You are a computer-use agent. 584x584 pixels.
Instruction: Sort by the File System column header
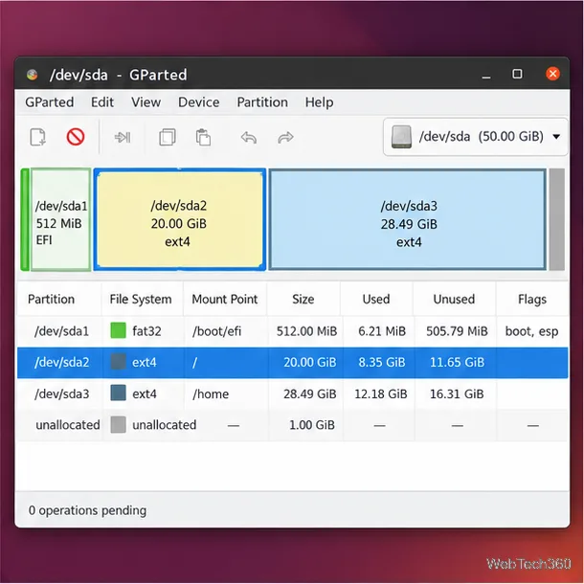click(x=143, y=299)
